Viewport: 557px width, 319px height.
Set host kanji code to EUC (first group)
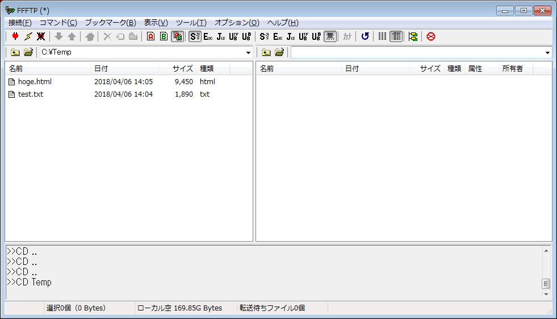[x=208, y=36]
